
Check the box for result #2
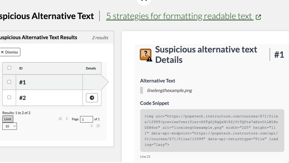[x=9, y=97]
